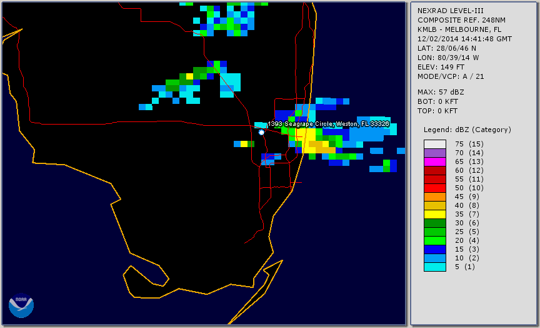Select the 65 dBZ magenta legend swatch
540x328 pixels.
(435, 161)
